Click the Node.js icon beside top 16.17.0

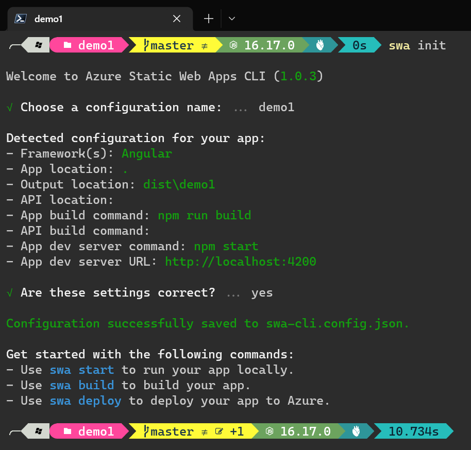(x=233, y=45)
